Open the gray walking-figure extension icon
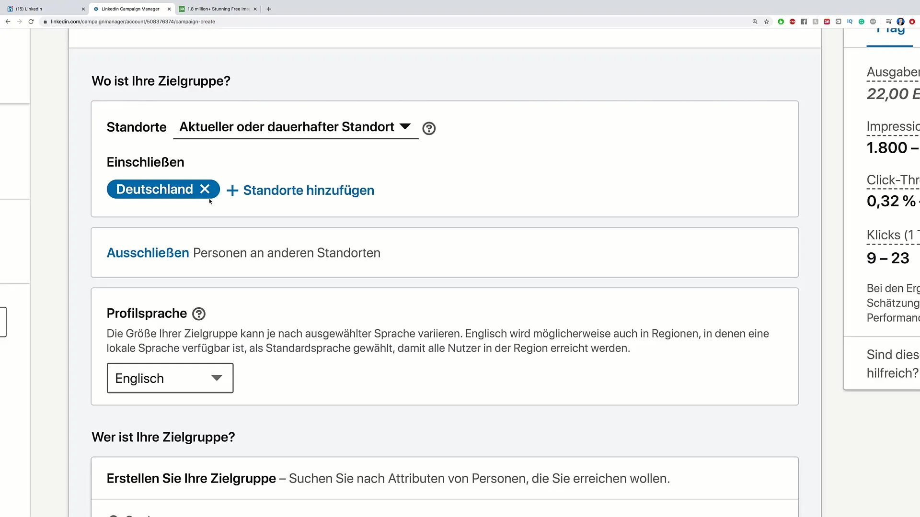Screen dimensions: 920x517 (816, 22)
